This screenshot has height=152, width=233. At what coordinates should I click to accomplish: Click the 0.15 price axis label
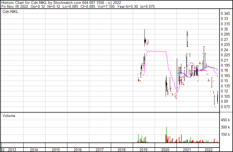pos(225,81)
